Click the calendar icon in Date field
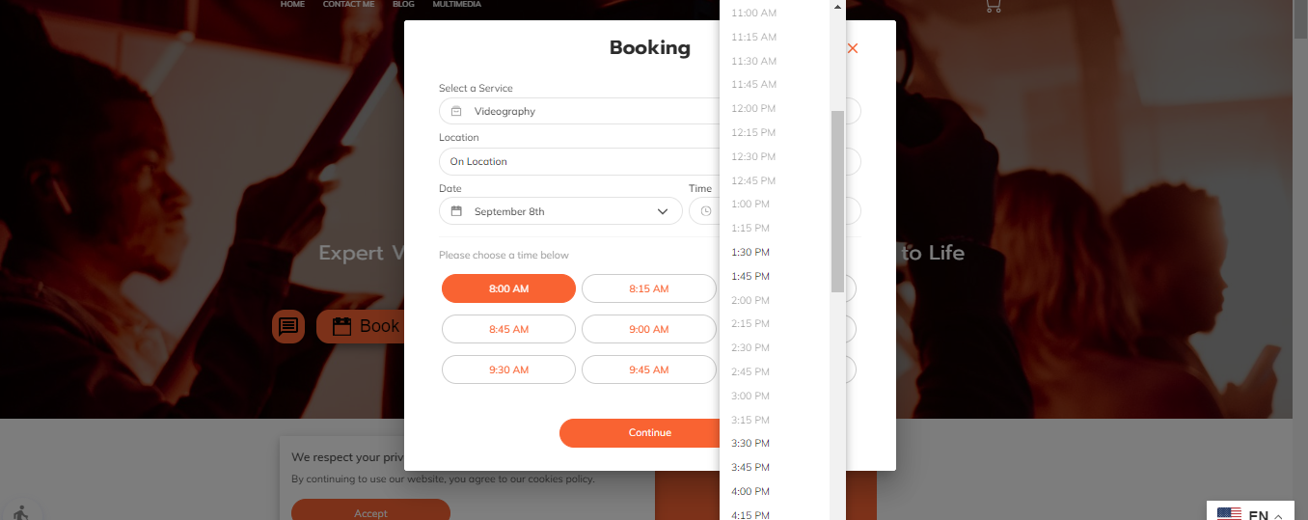1308x520 pixels. 456,211
